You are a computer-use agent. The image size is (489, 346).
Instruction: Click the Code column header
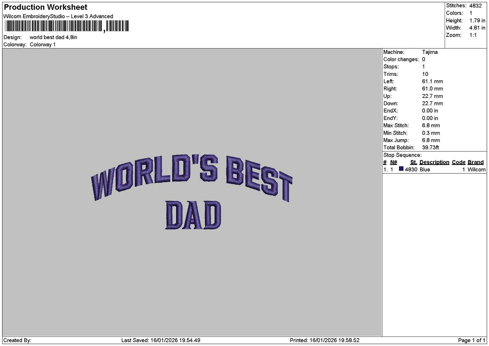[459, 162]
